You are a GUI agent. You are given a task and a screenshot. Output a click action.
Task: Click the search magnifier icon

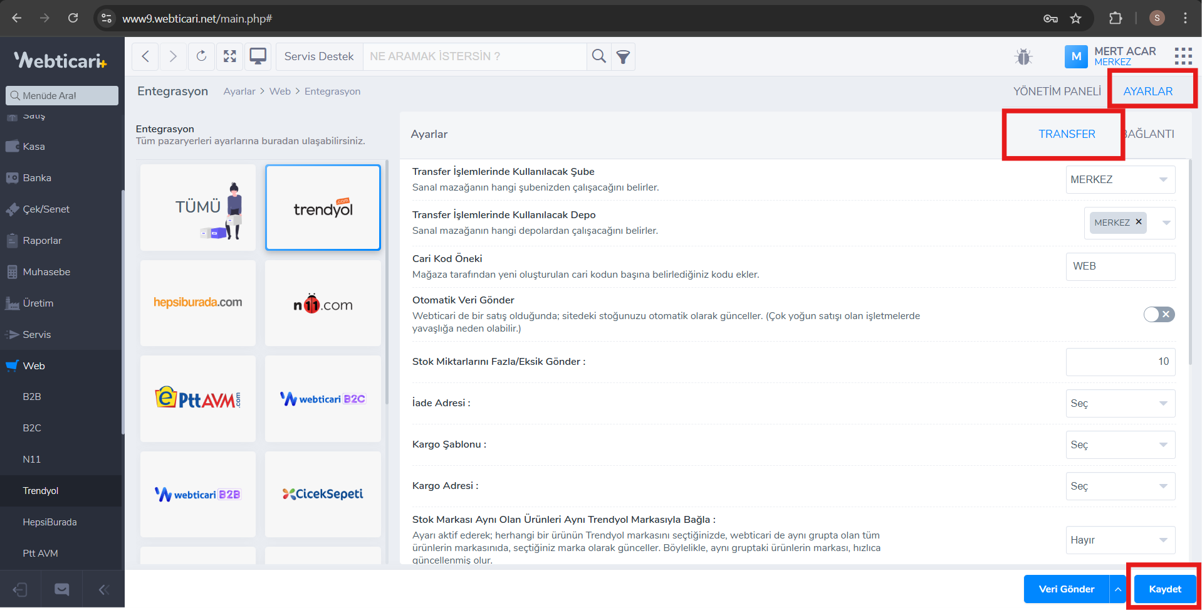598,56
